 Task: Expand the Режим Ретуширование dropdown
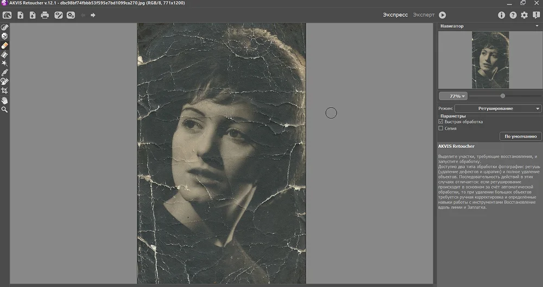click(498, 108)
